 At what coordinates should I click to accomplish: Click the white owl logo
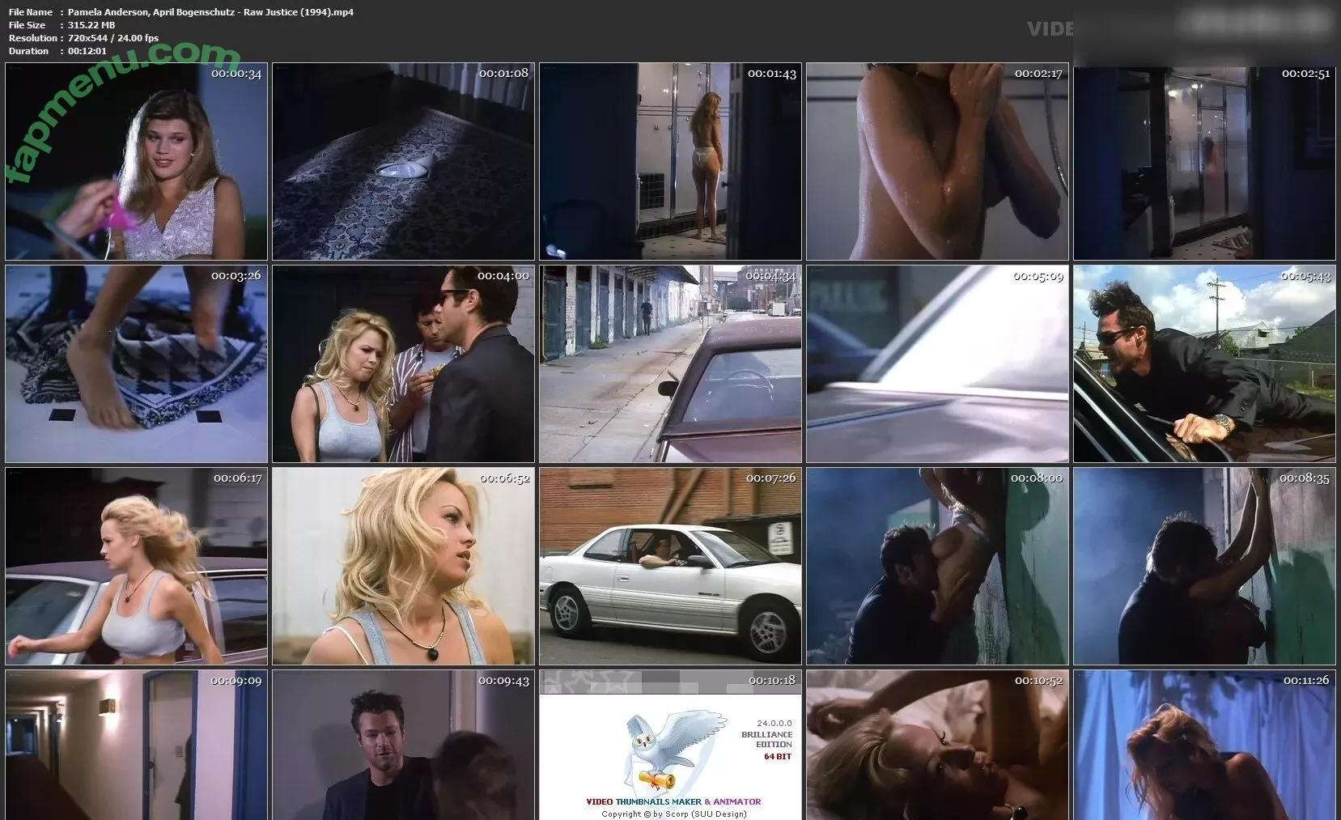(x=676, y=749)
